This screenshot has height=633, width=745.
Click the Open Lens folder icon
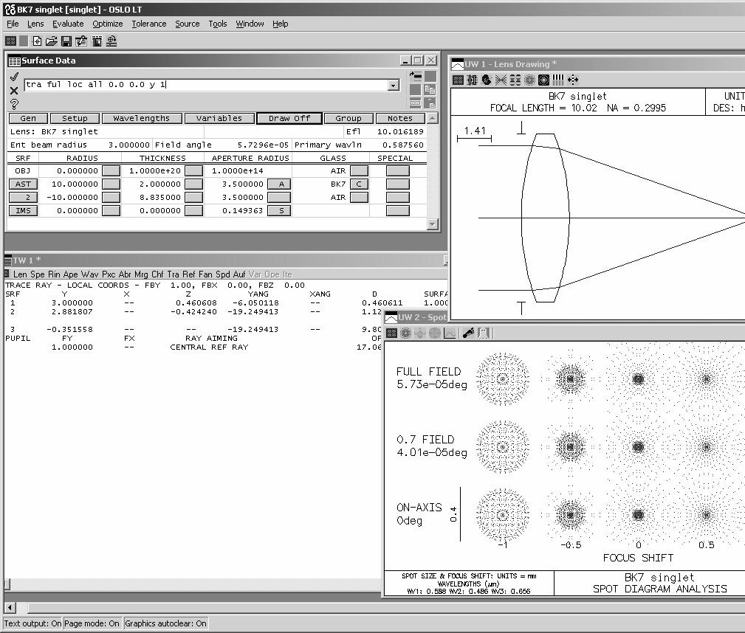click(x=51, y=41)
